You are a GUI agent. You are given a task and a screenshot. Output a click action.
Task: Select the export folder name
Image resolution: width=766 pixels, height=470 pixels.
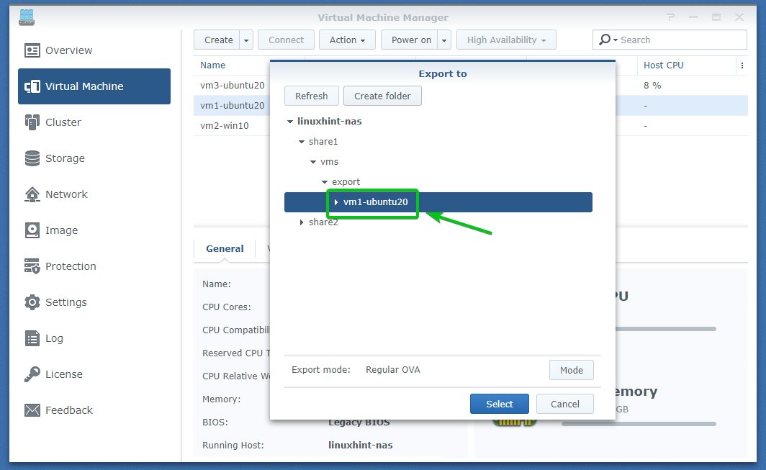point(346,182)
